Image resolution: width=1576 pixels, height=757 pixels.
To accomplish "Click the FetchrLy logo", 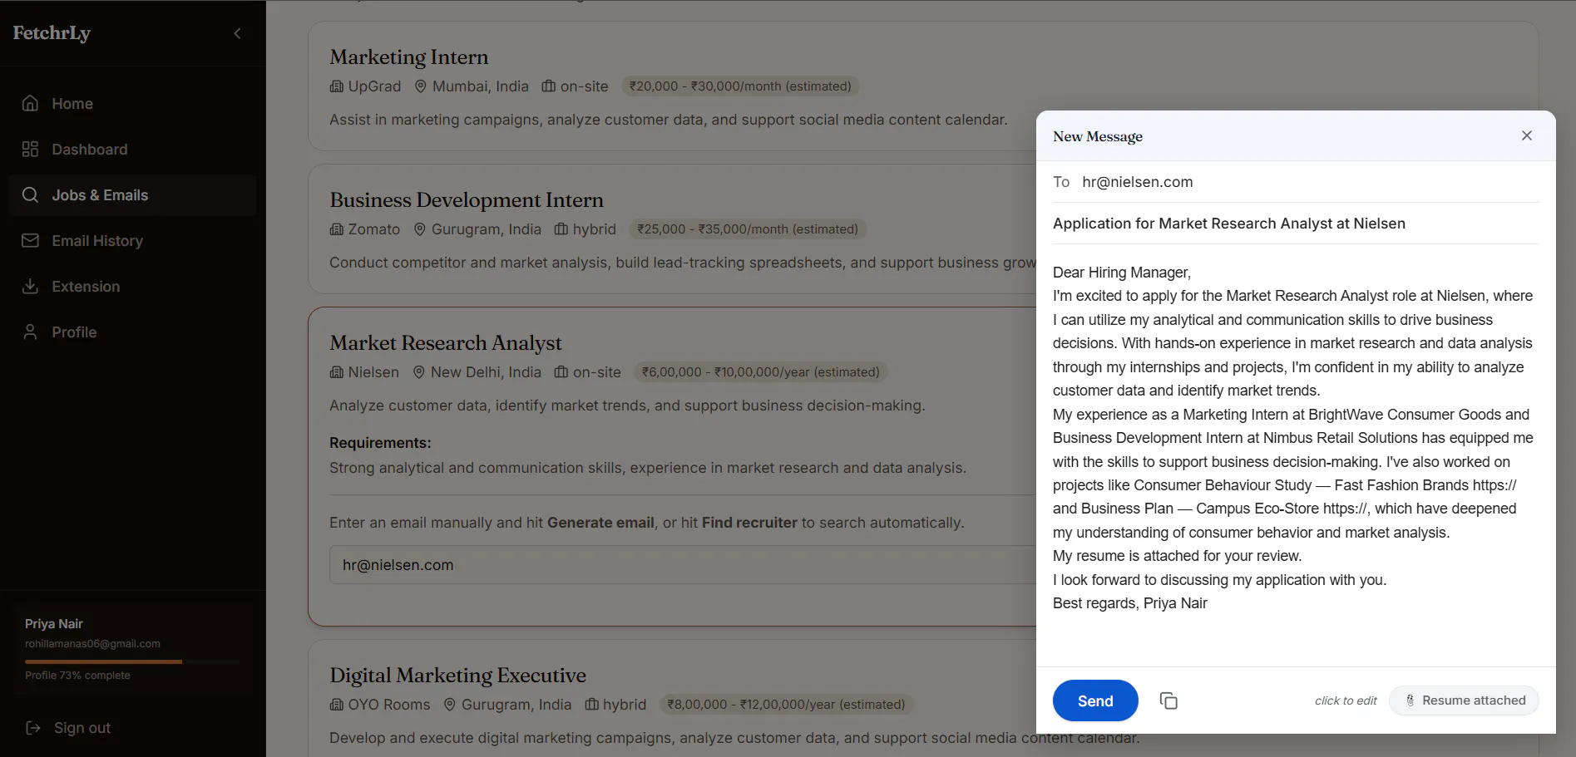I will (x=52, y=33).
